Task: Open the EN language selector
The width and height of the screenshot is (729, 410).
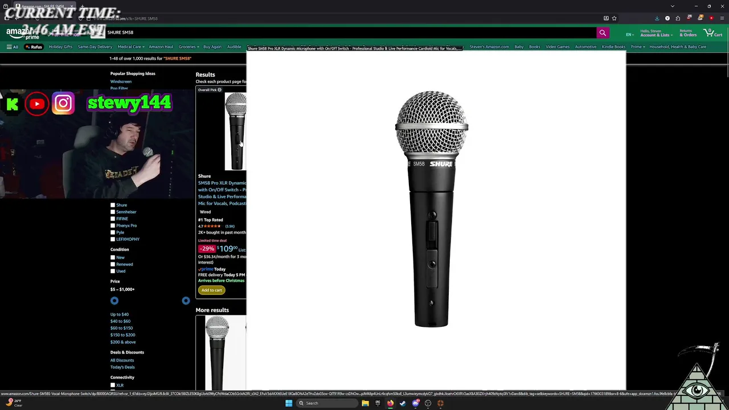Action: coord(629,35)
